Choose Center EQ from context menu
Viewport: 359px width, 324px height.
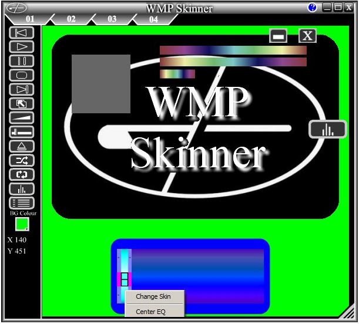coord(150,312)
